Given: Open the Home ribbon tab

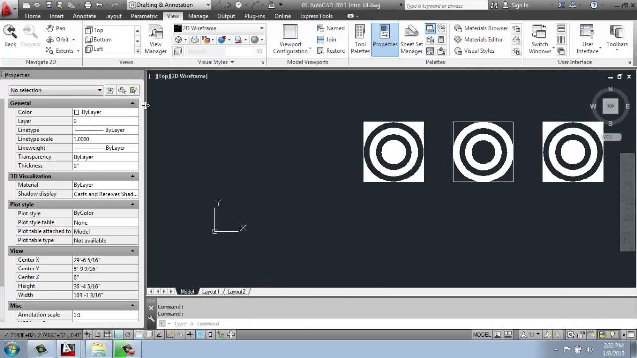Looking at the screenshot, I should click(x=33, y=16).
